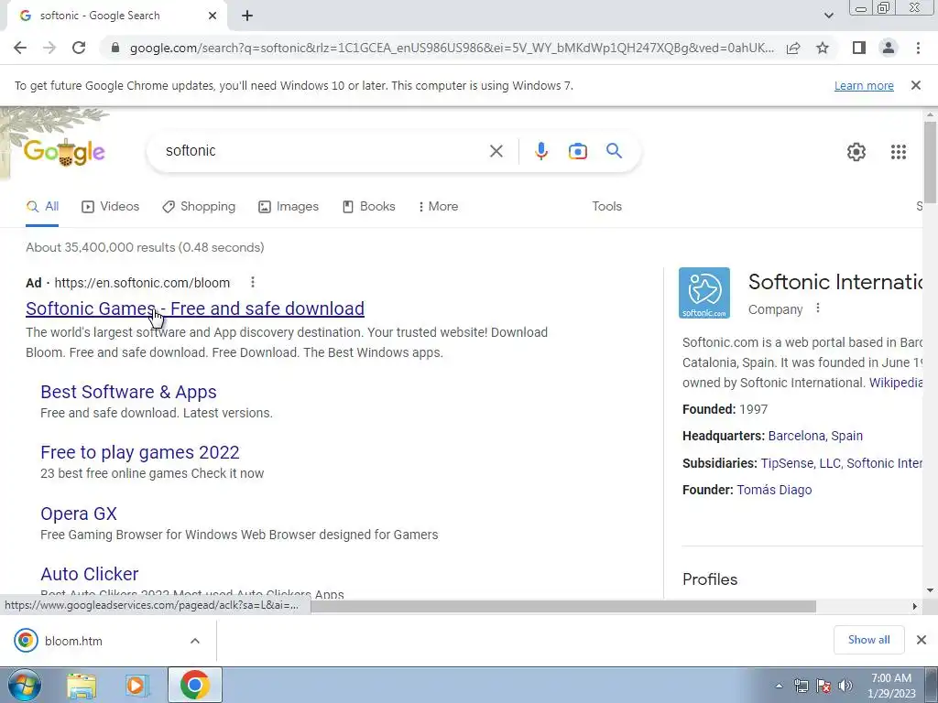Click the browser forward arrow
Screen dimensions: 938x703
pyautogui.click(x=49, y=48)
